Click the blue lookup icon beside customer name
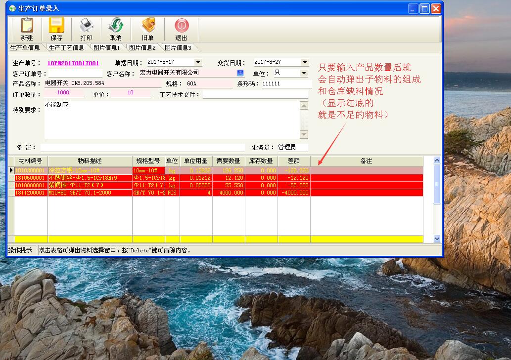 pos(240,73)
